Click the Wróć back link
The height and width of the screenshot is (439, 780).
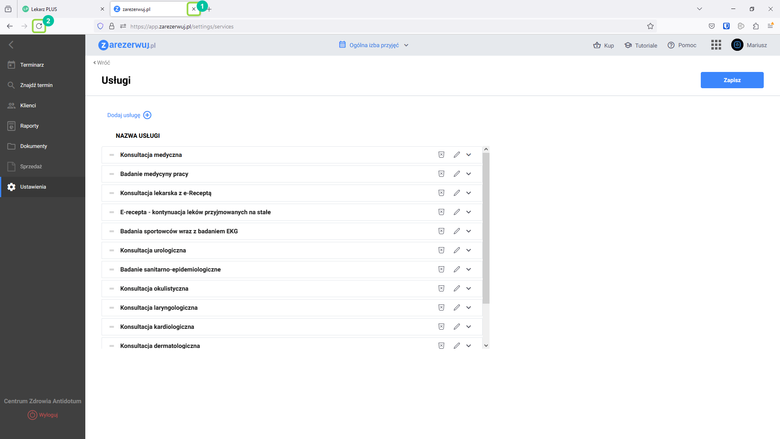pyautogui.click(x=102, y=63)
